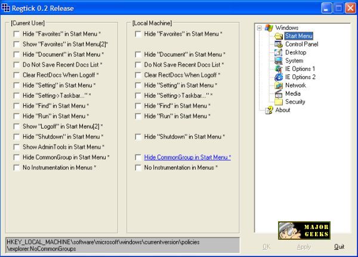The height and width of the screenshot is (257, 358).
Task: Collapse the Windows tree node
Action: [x=260, y=28]
